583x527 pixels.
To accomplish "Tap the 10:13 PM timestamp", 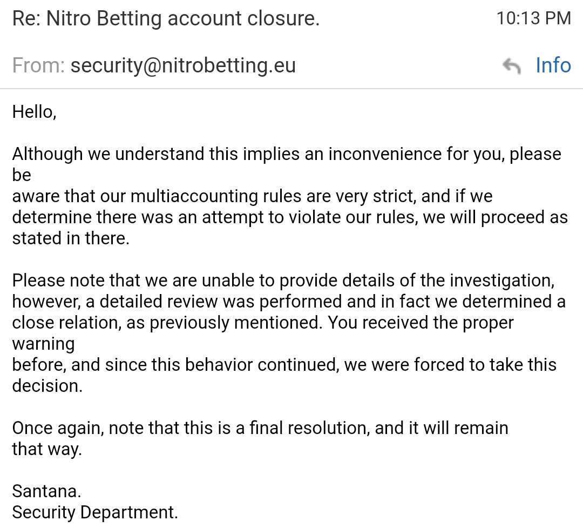I will coord(533,18).
